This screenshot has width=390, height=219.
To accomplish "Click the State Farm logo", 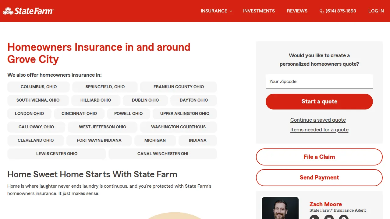I will click(28, 11).
